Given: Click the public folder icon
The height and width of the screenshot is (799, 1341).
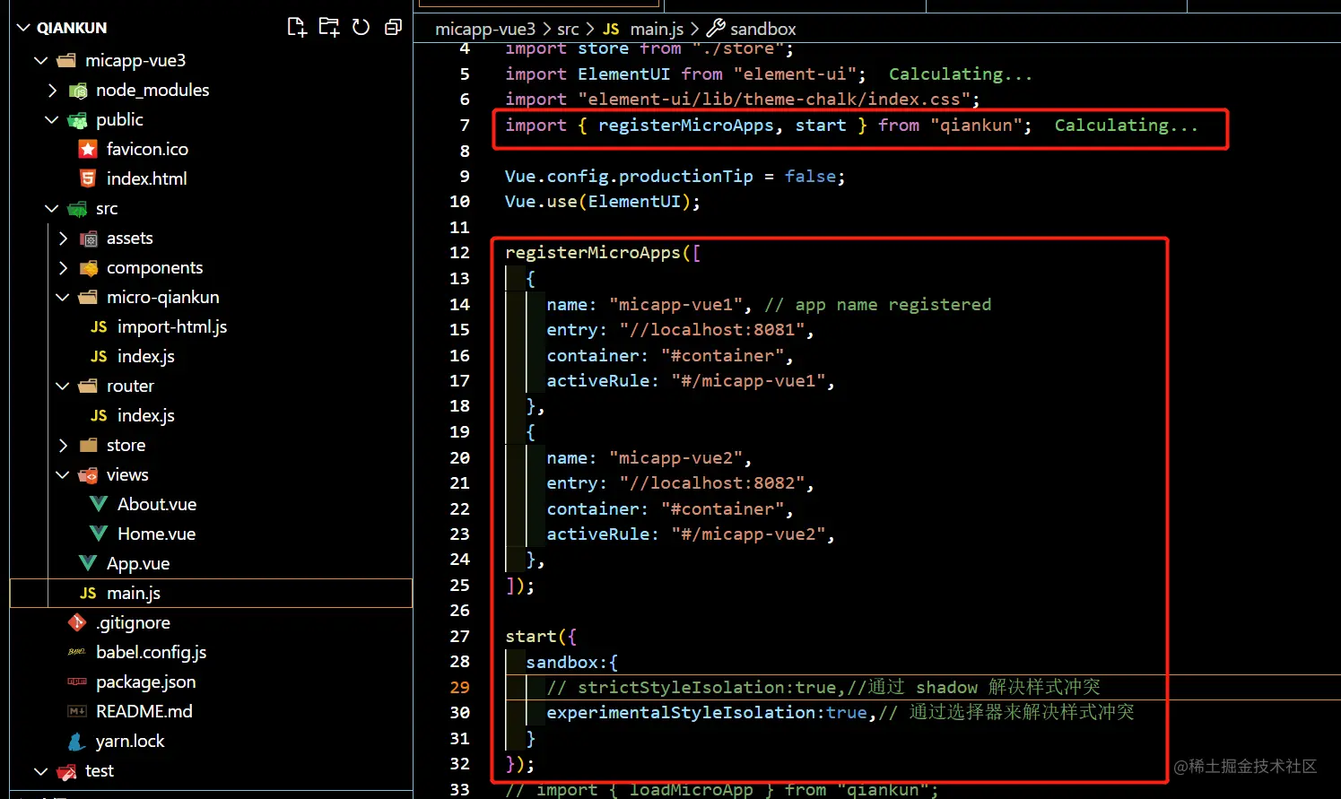Looking at the screenshot, I should click(78, 119).
